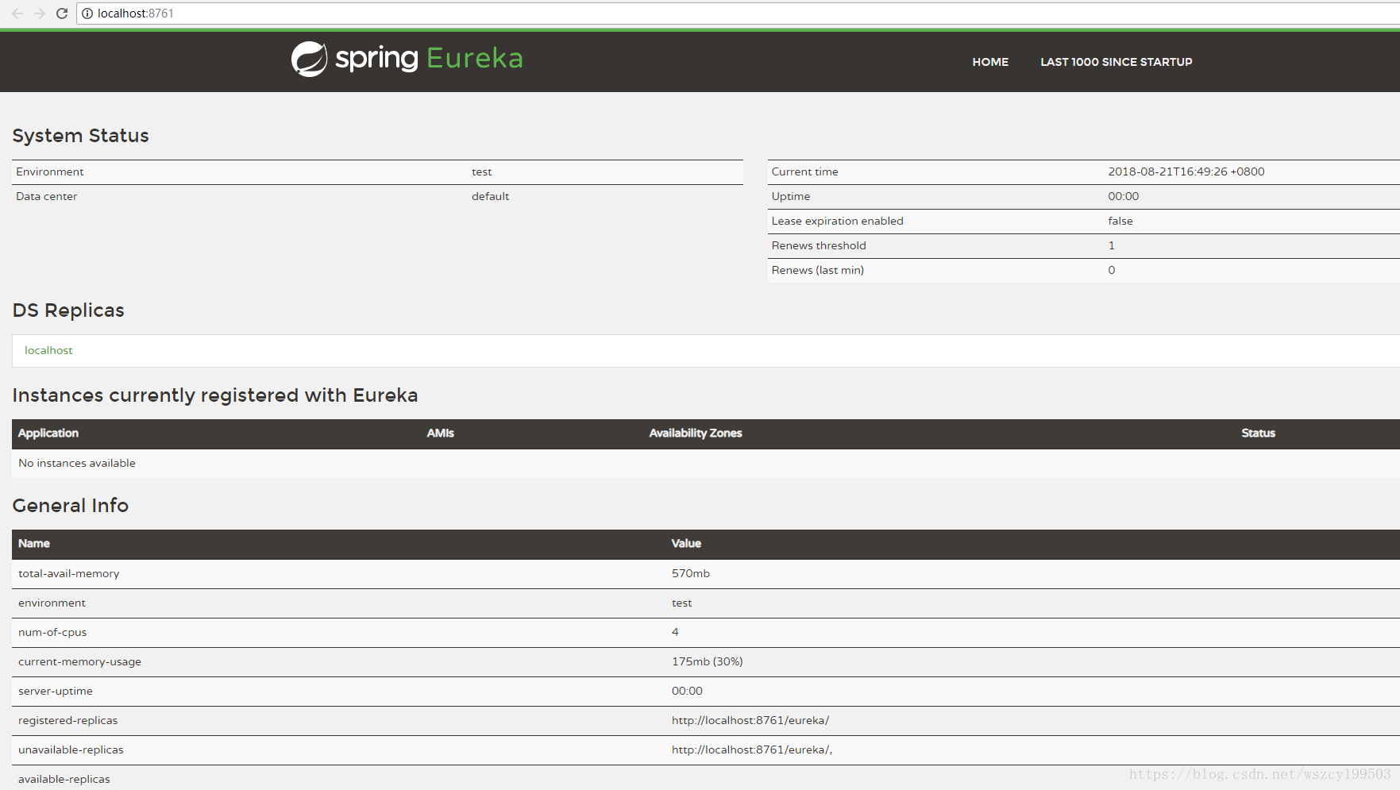Click the current-memory-usage row name
Viewport: 1400px width, 790px height.
(79, 661)
